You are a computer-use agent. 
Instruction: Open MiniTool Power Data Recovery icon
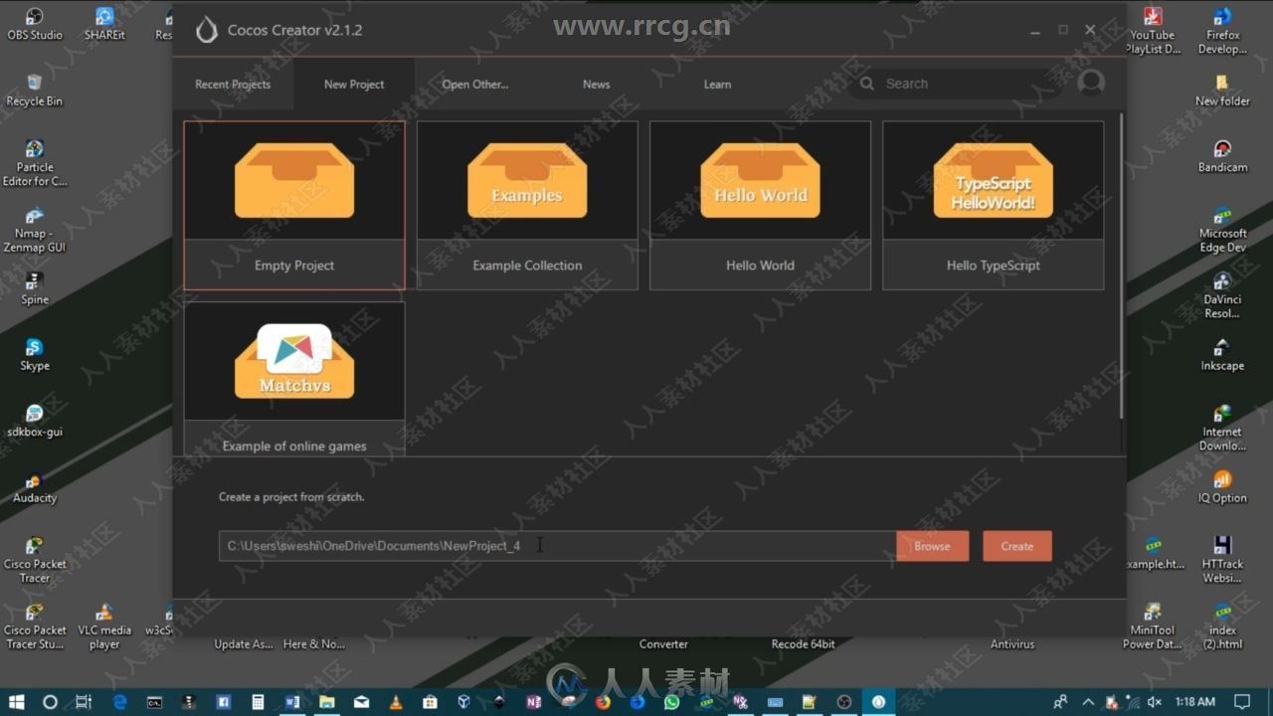(x=1153, y=626)
